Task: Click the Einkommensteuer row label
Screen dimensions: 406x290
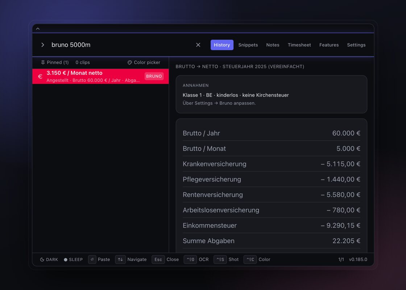Action: point(210,225)
